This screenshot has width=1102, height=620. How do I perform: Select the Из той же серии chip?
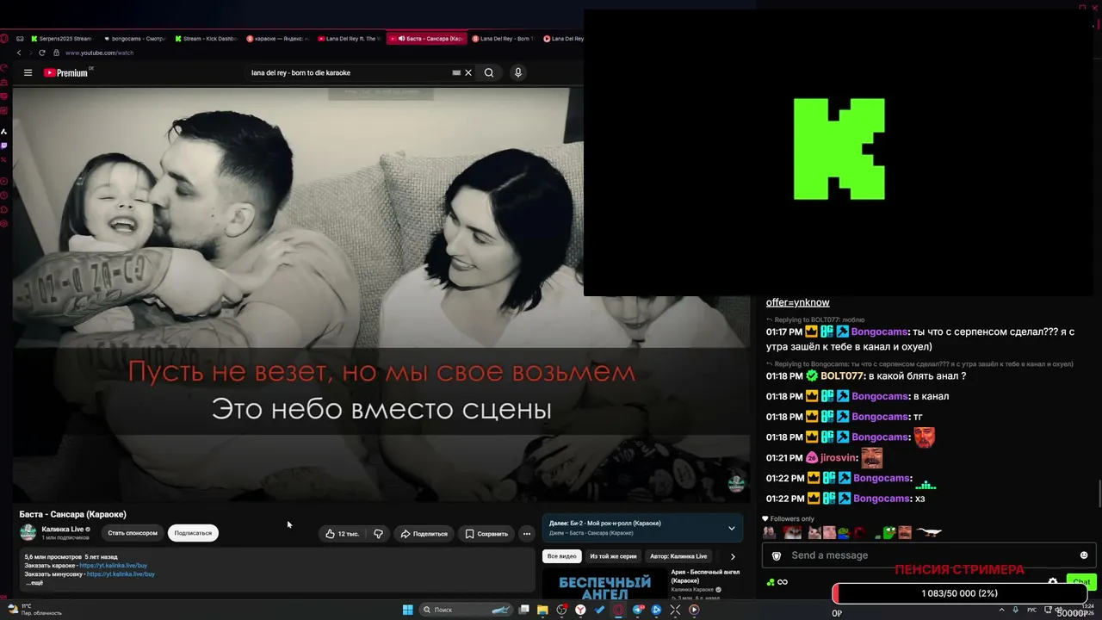[x=613, y=556]
